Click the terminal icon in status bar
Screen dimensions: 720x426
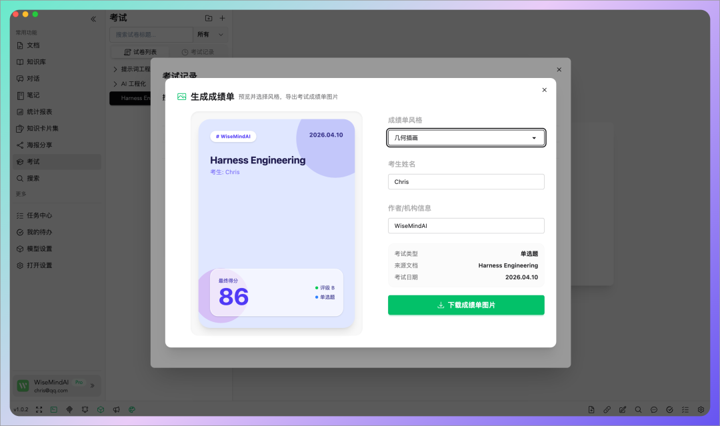(54, 409)
